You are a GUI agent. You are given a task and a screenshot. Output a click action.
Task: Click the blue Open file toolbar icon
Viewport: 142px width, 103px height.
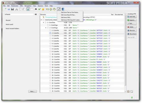click(9, 9)
